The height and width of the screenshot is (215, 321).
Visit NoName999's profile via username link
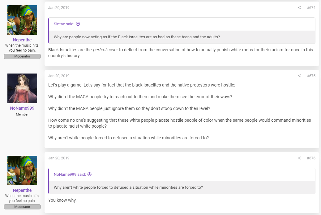22,108
